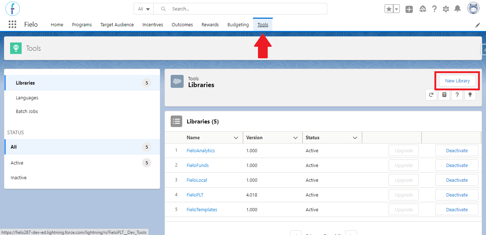Deactivate the FieloPLT library
Screen dimensions: 486x235
[x=457, y=195]
